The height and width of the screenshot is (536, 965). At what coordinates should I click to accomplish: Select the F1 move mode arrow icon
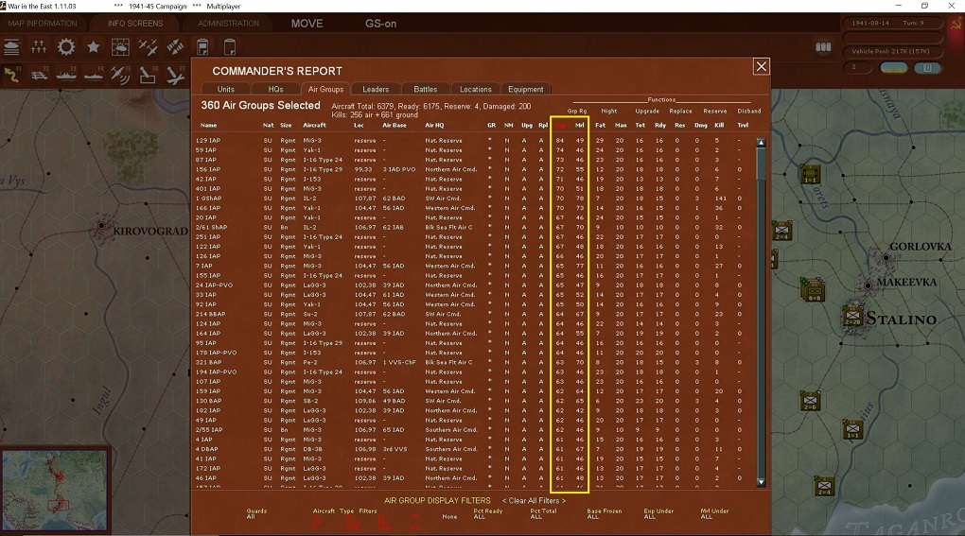click(x=11, y=75)
